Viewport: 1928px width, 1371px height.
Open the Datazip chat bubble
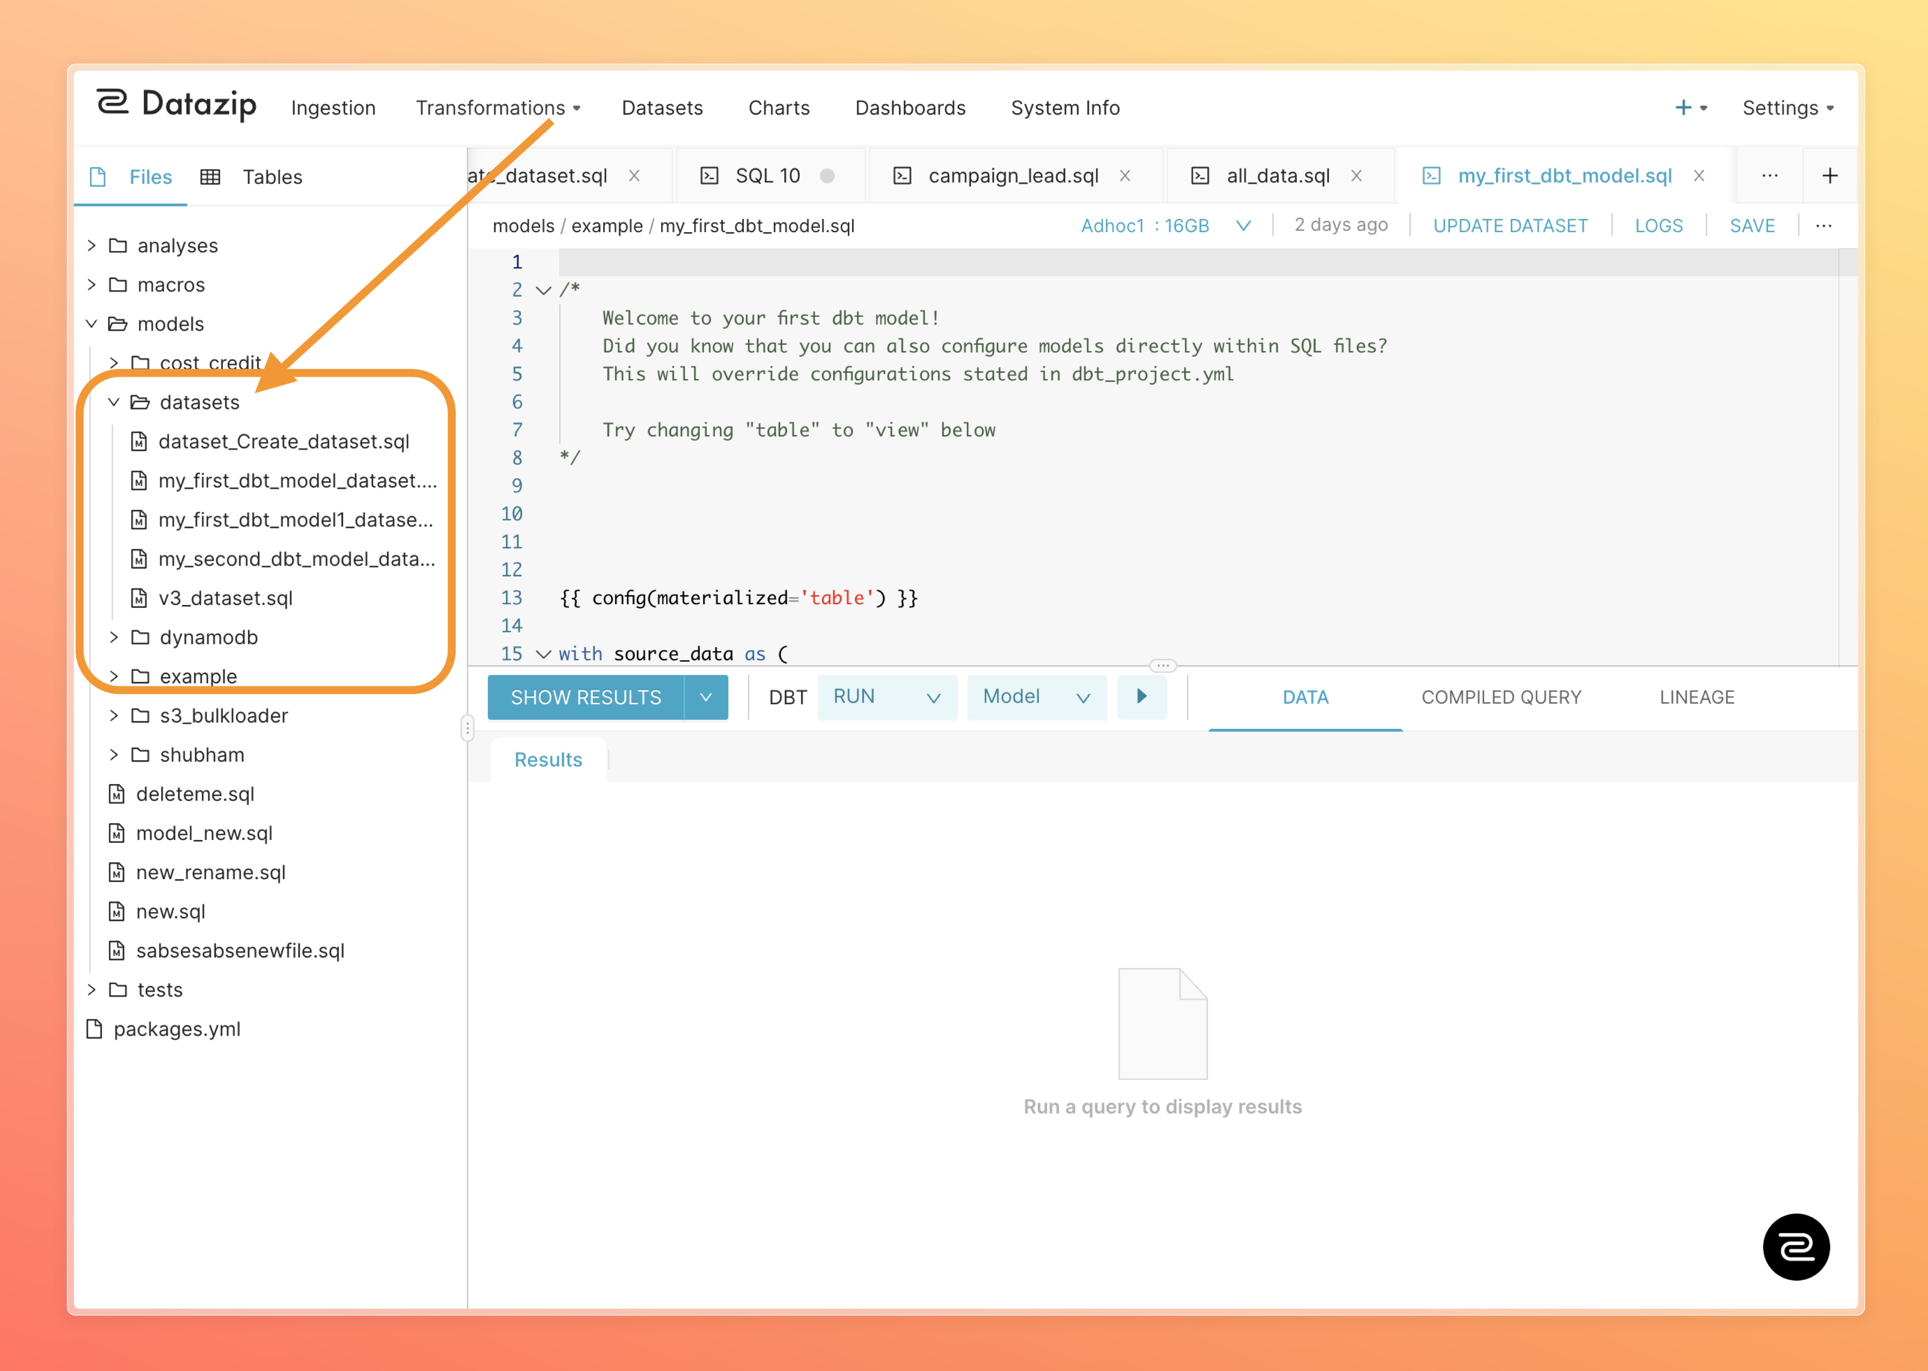click(1795, 1247)
